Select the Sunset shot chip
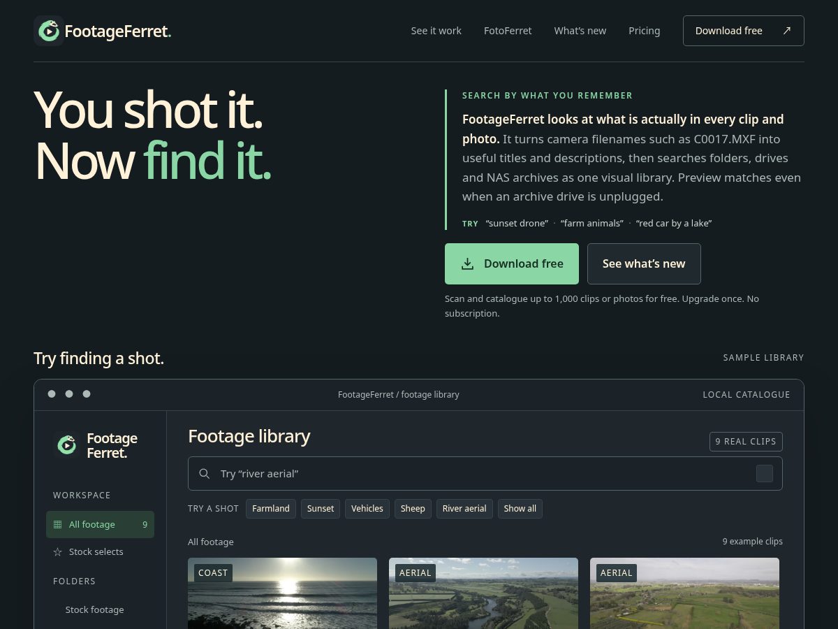Screen dimensions: 838x629 321,509
